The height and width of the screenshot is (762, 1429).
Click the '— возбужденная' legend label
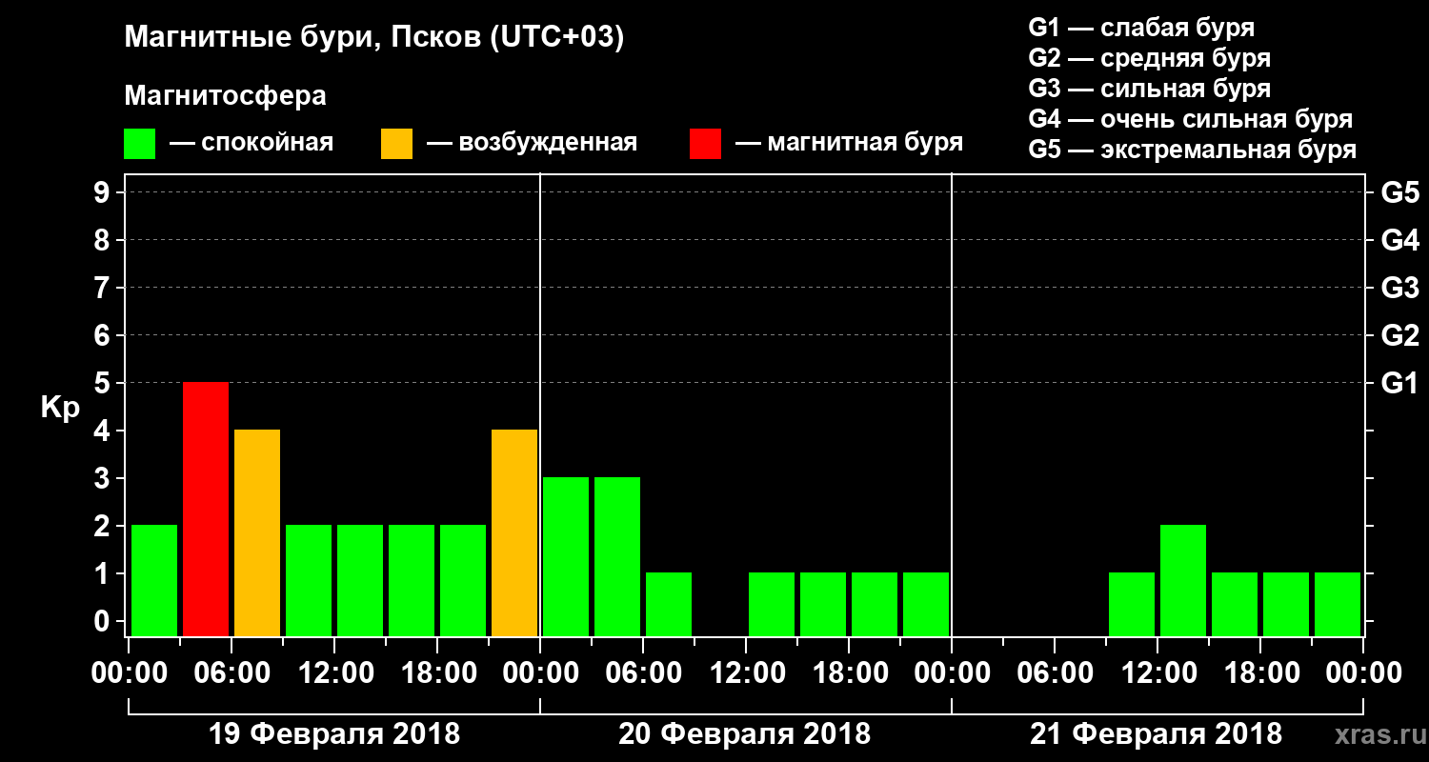532,144
